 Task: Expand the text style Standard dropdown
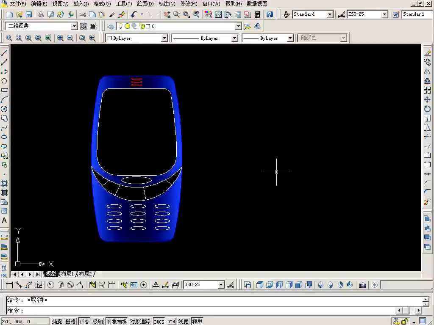pos(330,14)
